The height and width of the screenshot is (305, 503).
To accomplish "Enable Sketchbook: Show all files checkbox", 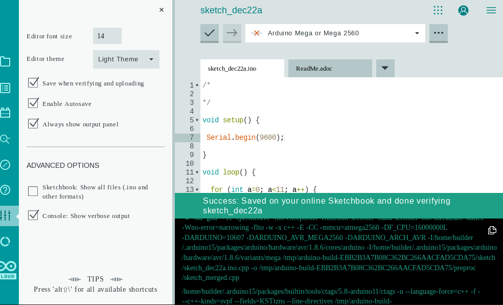I will [x=33, y=191].
